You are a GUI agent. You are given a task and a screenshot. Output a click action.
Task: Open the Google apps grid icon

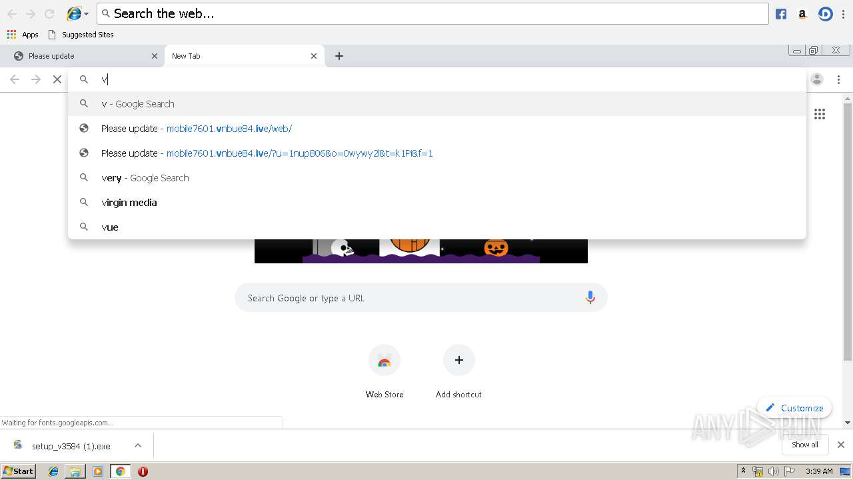(x=820, y=114)
